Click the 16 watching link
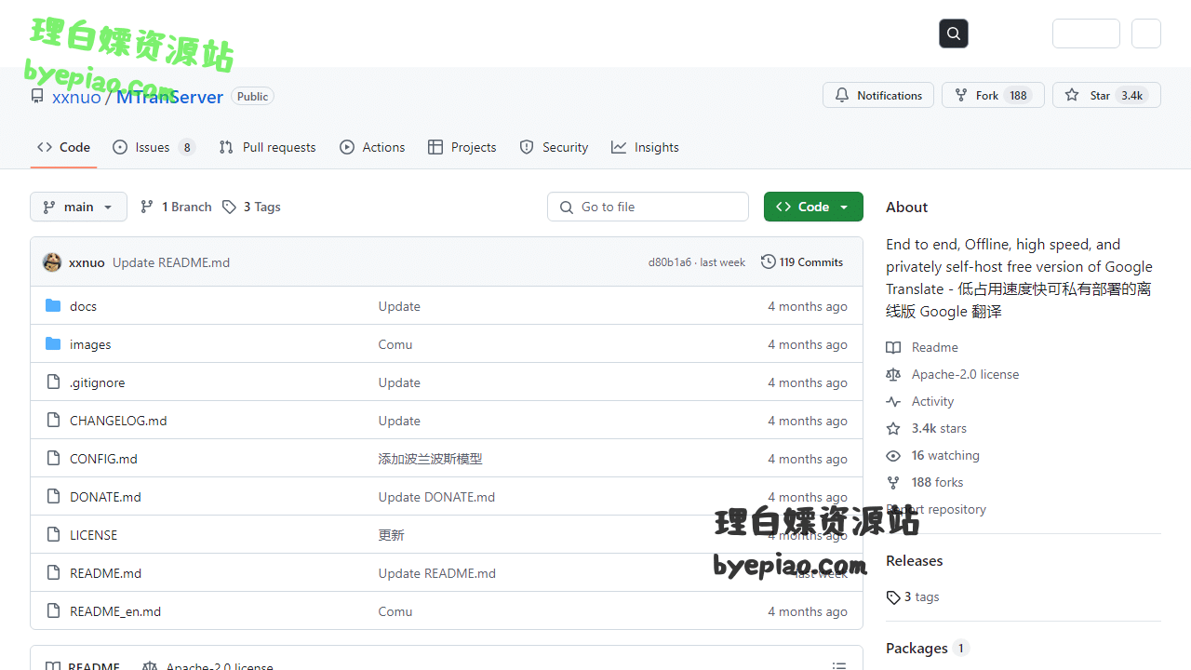The height and width of the screenshot is (670, 1191). (945, 455)
